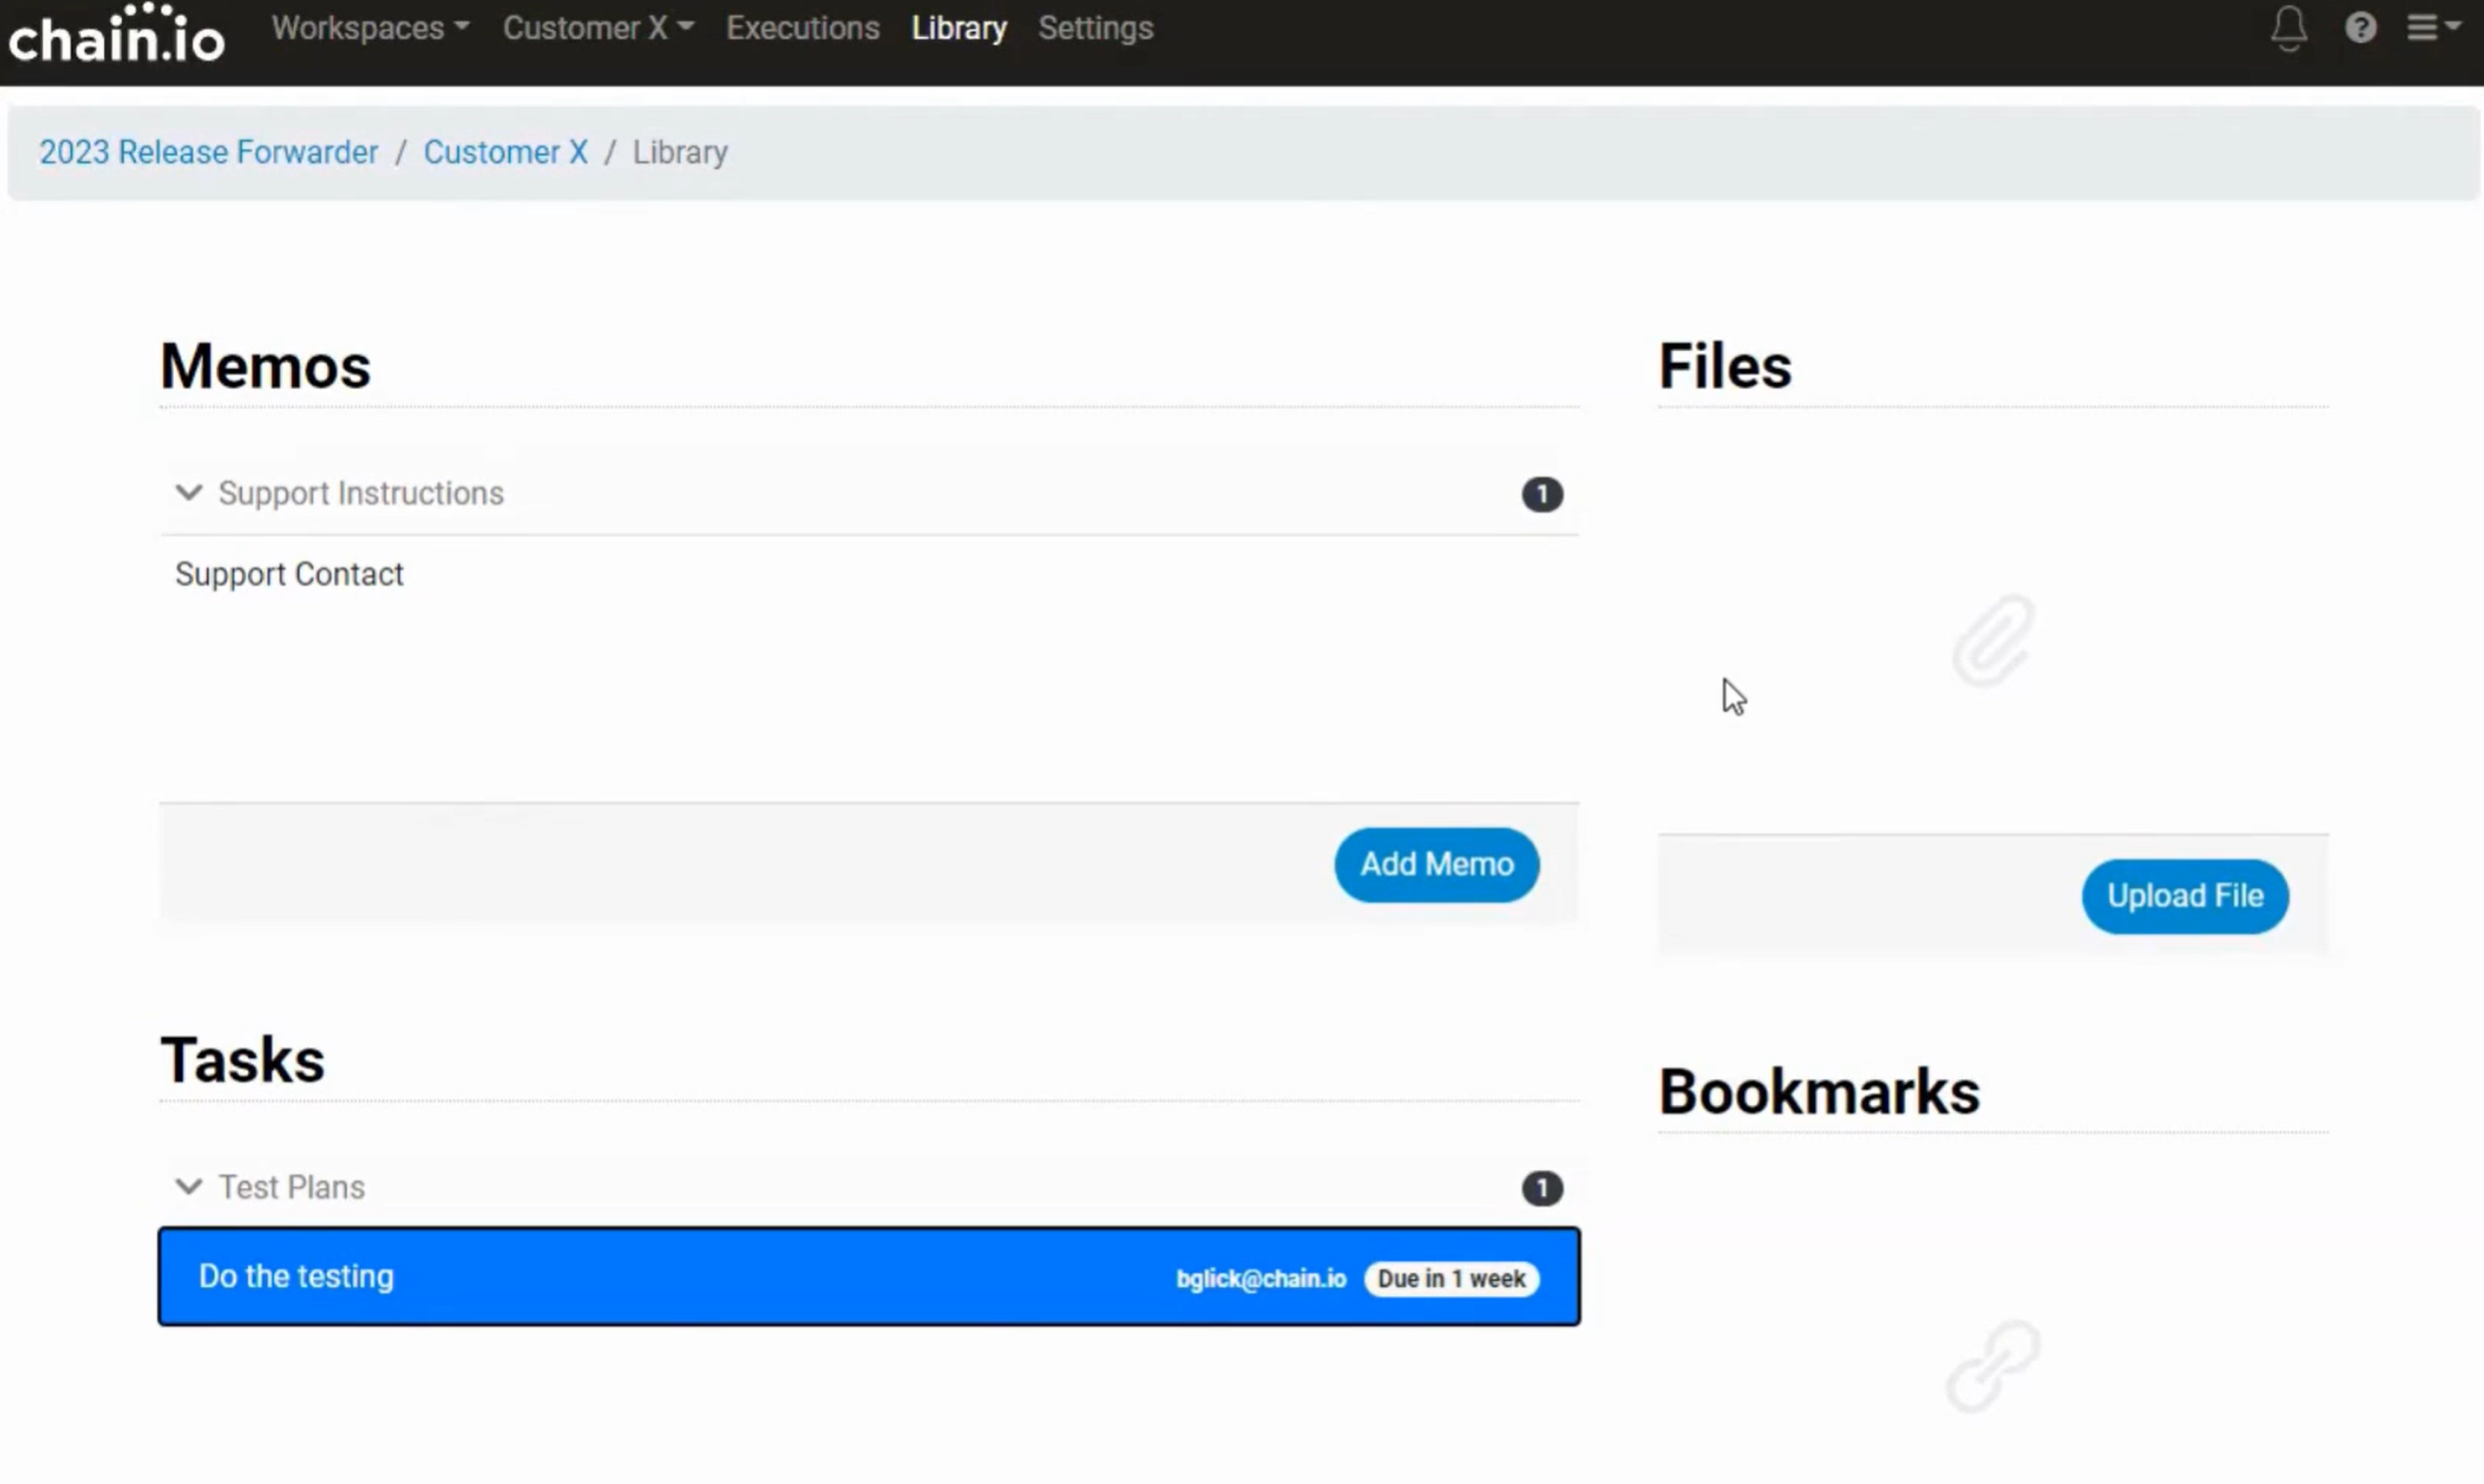The width and height of the screenshot is (2484, 1484).
Task: Open the Settings nav item
Action: 1095,28
